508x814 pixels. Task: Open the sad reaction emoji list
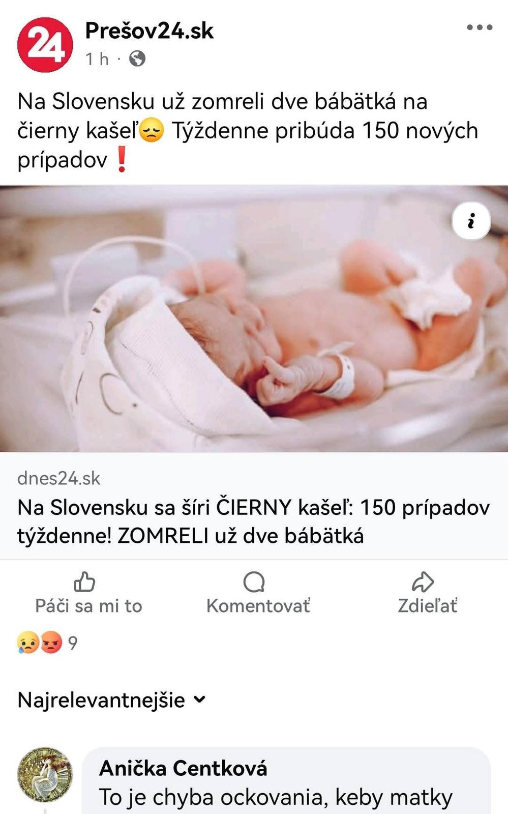(27, 643)
